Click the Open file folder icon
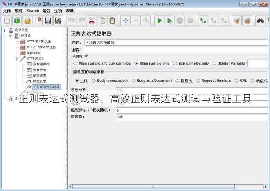The width and height of the screenshot is (270, 191). click(x=28, y=21)
